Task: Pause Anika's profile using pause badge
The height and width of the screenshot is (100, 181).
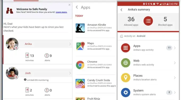Action: tap(16, 48)
